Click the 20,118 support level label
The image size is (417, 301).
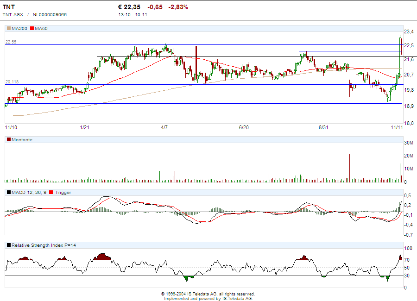[12, 82]
